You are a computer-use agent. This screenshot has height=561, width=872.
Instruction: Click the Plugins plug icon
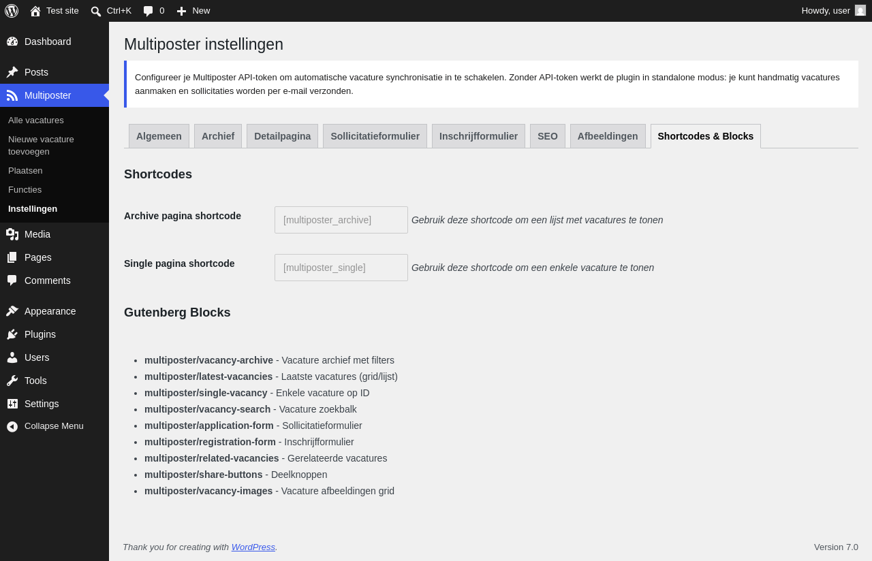click(12, 334)
